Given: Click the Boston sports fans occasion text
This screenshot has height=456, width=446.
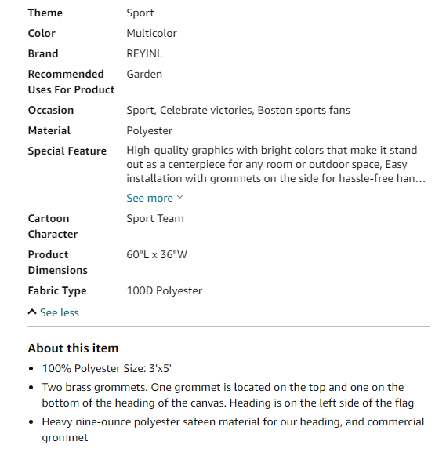Looking at the screenshot, I should click(303, 110).
